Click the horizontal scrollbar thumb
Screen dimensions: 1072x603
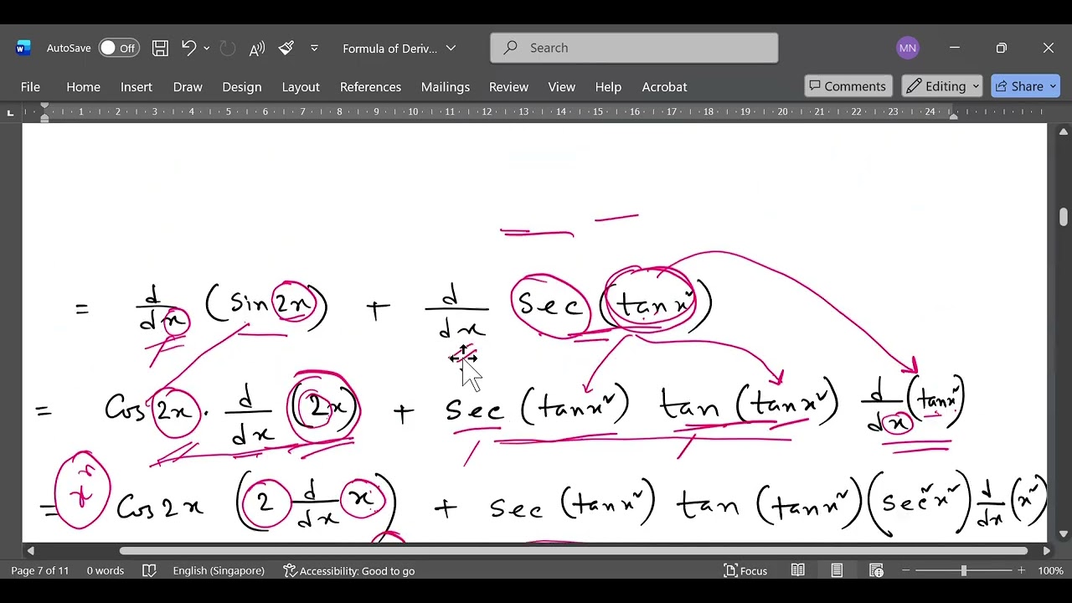pos(574,550)
